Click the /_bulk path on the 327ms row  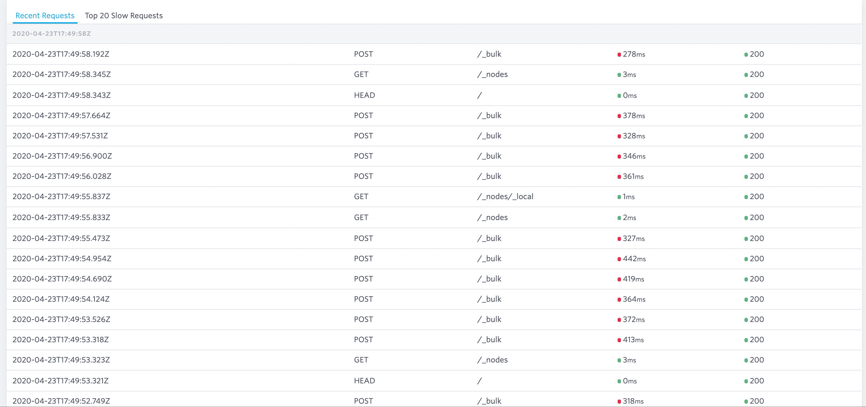coord(490,238)
